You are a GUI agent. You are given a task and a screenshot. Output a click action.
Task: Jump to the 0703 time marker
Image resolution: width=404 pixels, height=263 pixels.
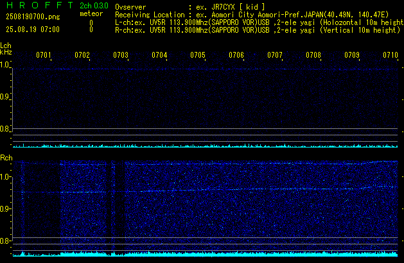click(121, 55)
